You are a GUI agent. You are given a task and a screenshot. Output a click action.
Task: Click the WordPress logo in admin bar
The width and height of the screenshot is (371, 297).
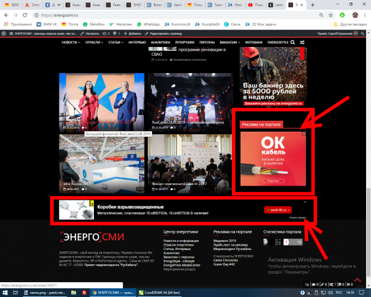click(x=4, y=33)
